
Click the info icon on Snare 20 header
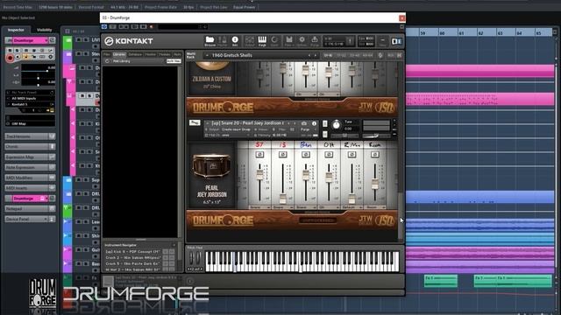314,123
